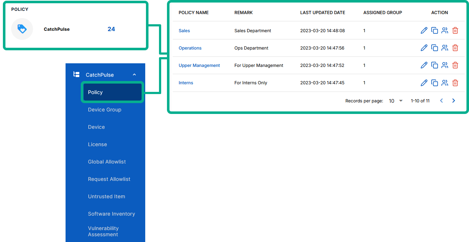Navigate to Global Allowlist page
This screenshot has width=469, height=242.
[x=107, y=162]
